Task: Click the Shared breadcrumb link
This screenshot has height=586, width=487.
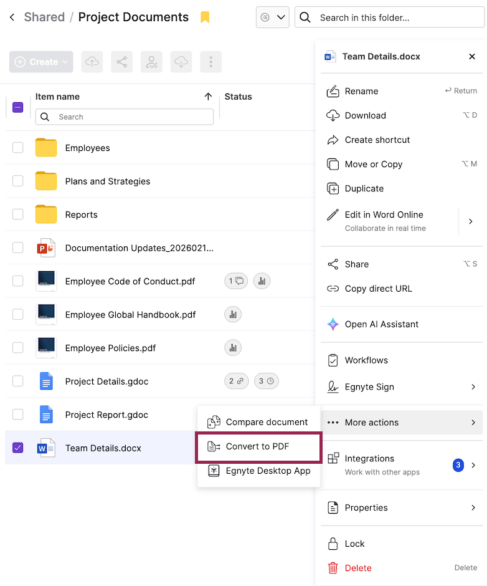Action: (44, 17)
